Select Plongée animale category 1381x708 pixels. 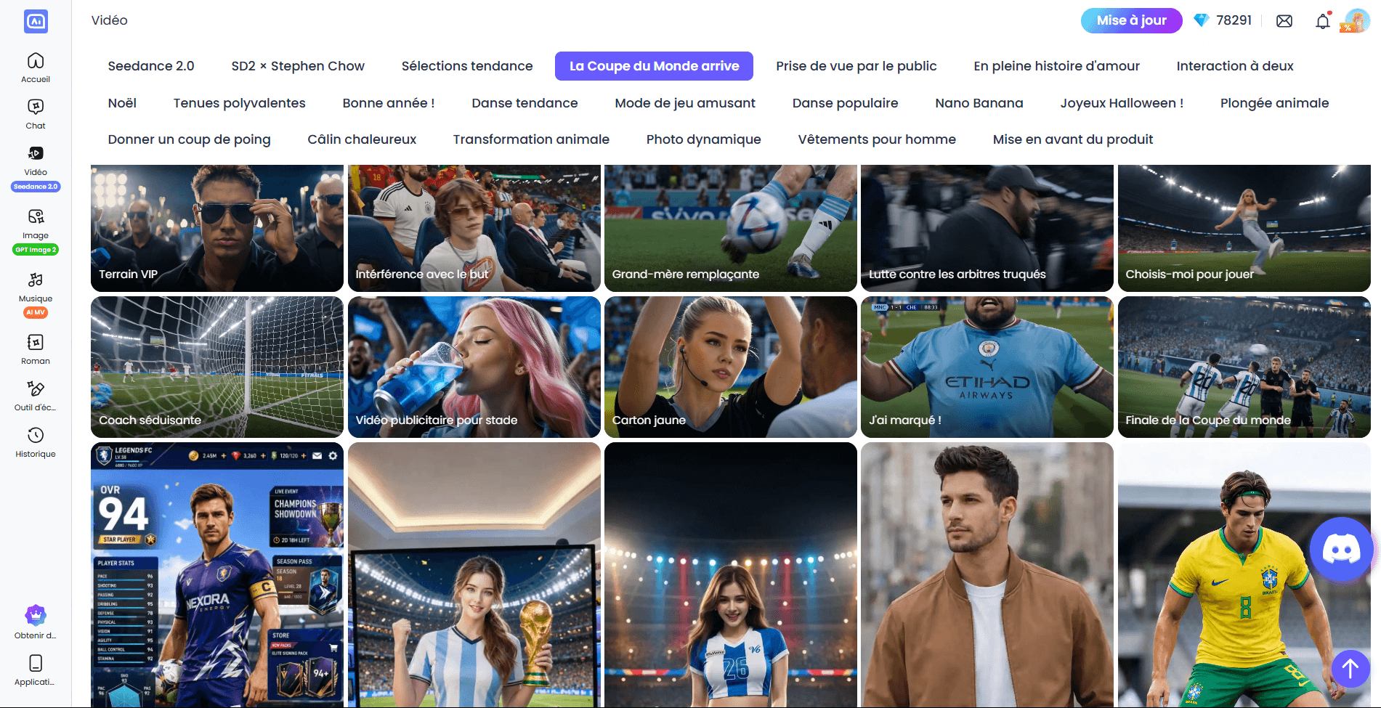(1274, 103)
